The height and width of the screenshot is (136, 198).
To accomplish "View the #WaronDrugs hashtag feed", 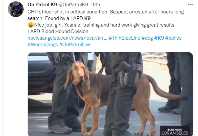I will pos(43,45).
